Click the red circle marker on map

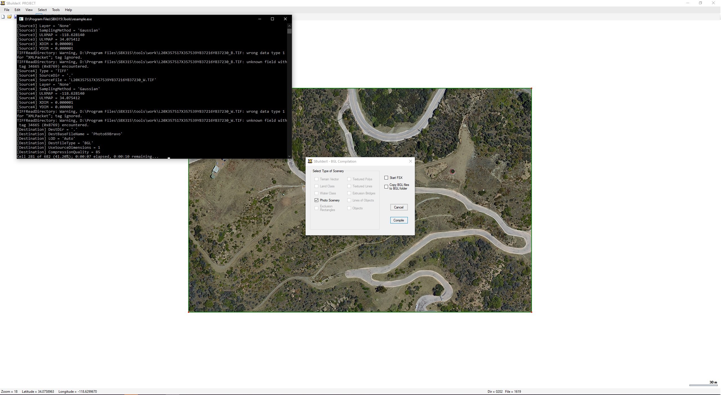pos(452,172)
